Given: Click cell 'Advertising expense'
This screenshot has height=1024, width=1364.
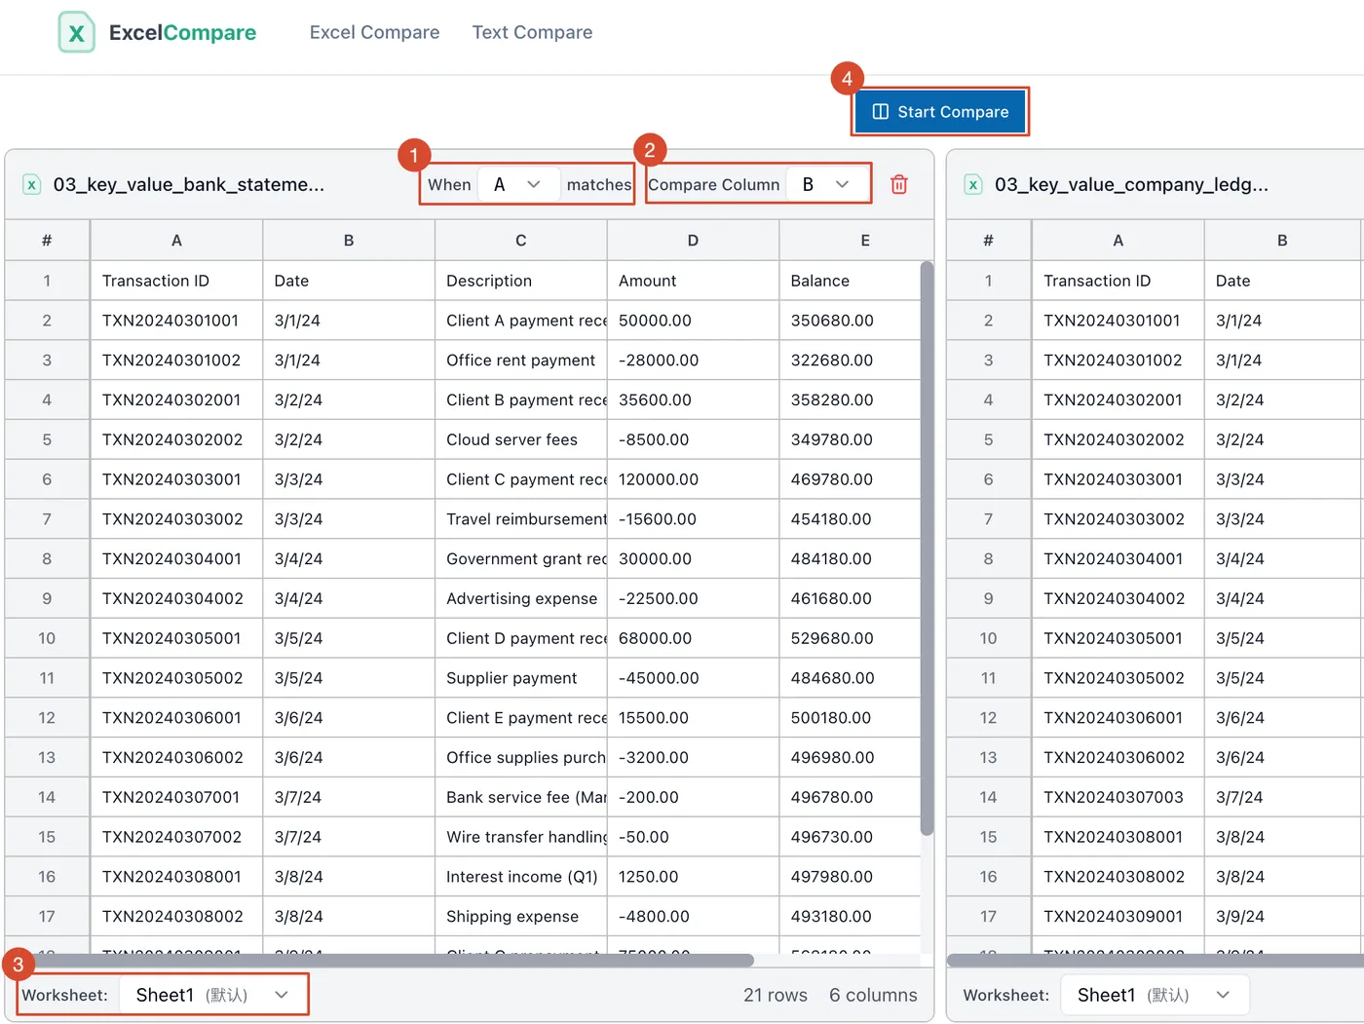Looking at the screenshot, I should point(520,599).
